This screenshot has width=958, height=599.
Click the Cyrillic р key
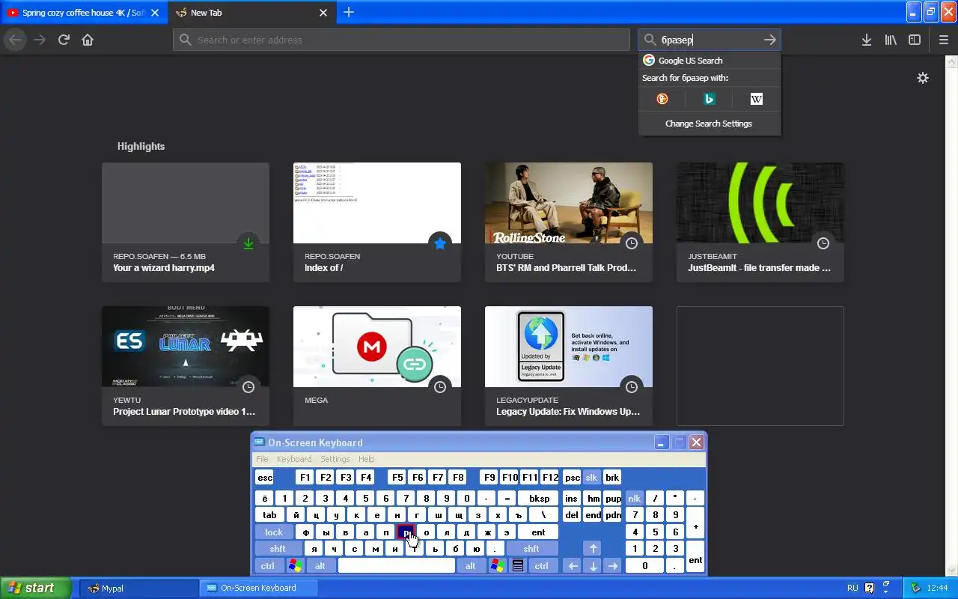point(406,532)
